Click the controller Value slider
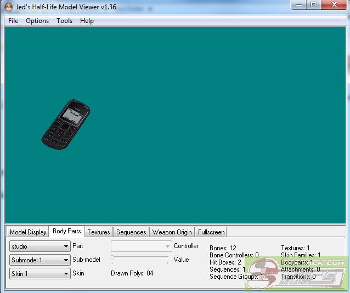This screenshot has width=350, height=293. 142,258
